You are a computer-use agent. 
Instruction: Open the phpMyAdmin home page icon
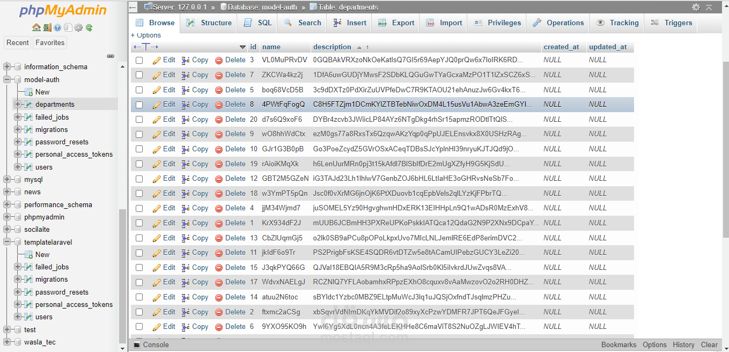(36, 27)
